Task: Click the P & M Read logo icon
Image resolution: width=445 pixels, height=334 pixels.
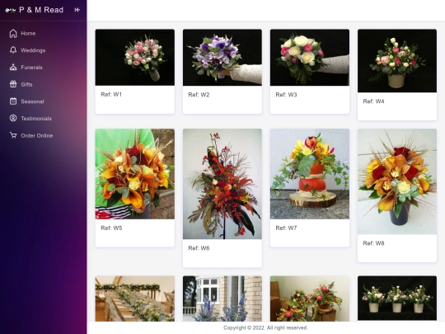Action: tap(10, 10)
